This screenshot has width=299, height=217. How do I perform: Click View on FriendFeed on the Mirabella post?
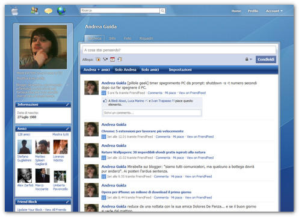pos(199,177)
